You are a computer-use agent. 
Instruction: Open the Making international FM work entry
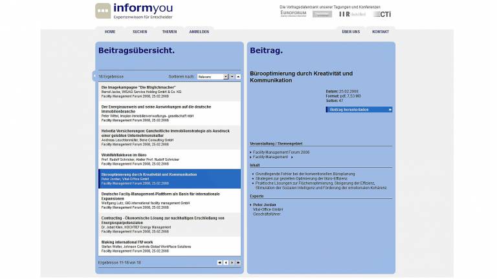(x=127, y=242)
